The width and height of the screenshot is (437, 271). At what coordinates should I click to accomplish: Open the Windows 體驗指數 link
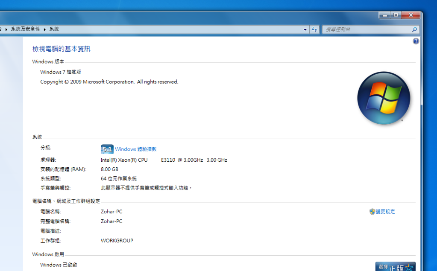[x=135, y=149]
